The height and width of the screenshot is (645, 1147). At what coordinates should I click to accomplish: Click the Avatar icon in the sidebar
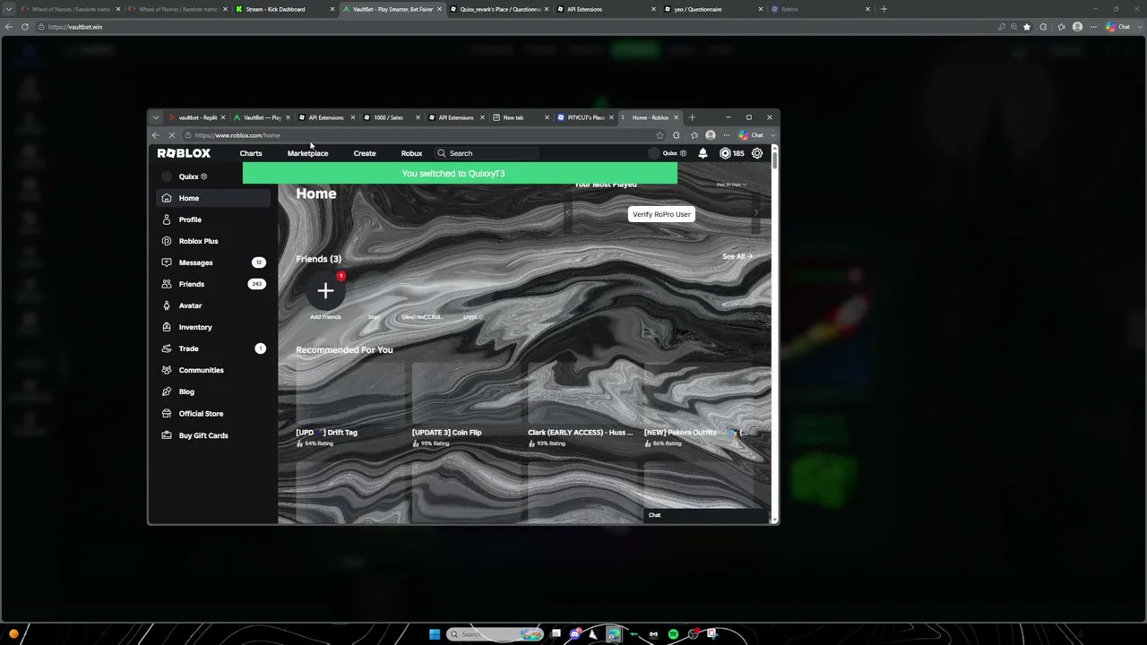[x=167, y=305]
